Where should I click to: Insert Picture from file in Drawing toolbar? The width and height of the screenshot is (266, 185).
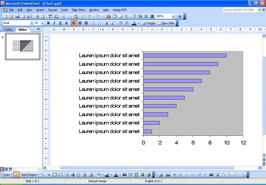91,175
